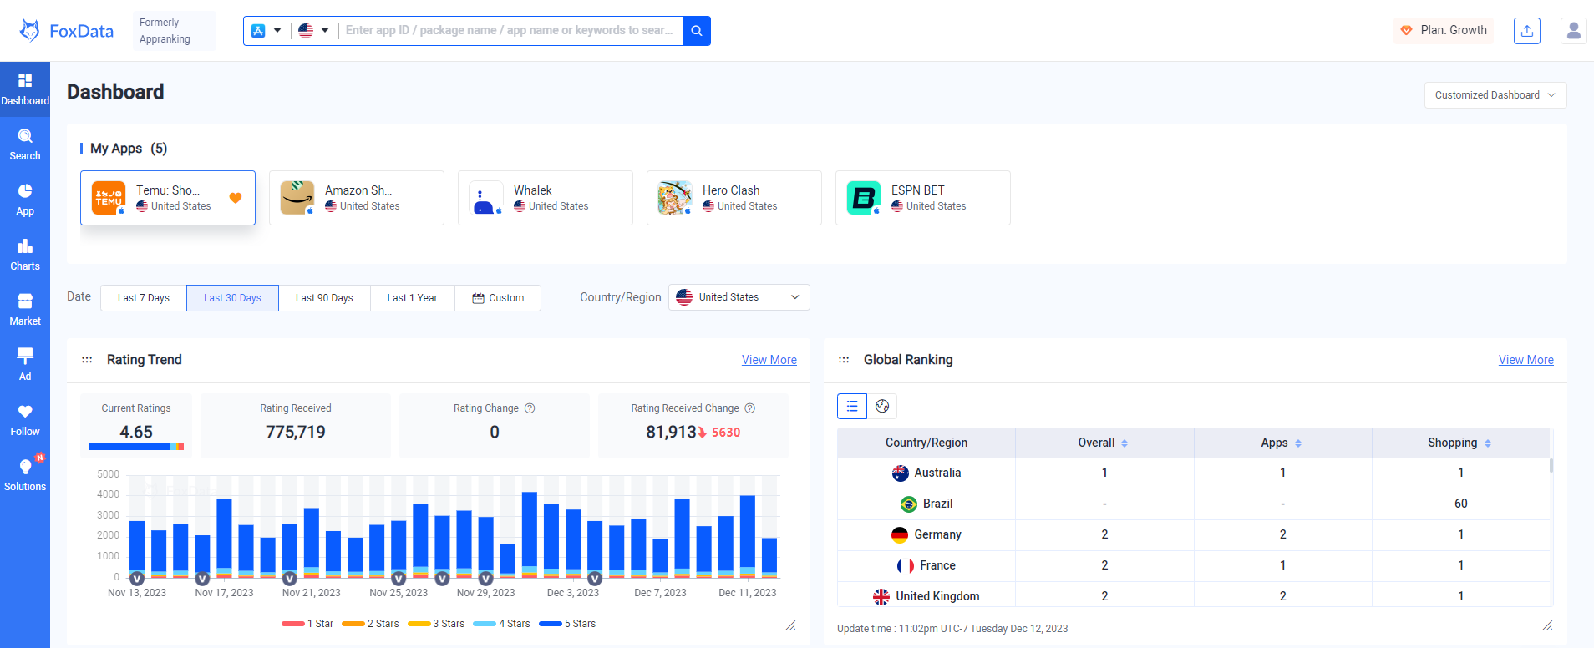Sort by the Shopping column
1594x648 pixels.
(1488, 443)
